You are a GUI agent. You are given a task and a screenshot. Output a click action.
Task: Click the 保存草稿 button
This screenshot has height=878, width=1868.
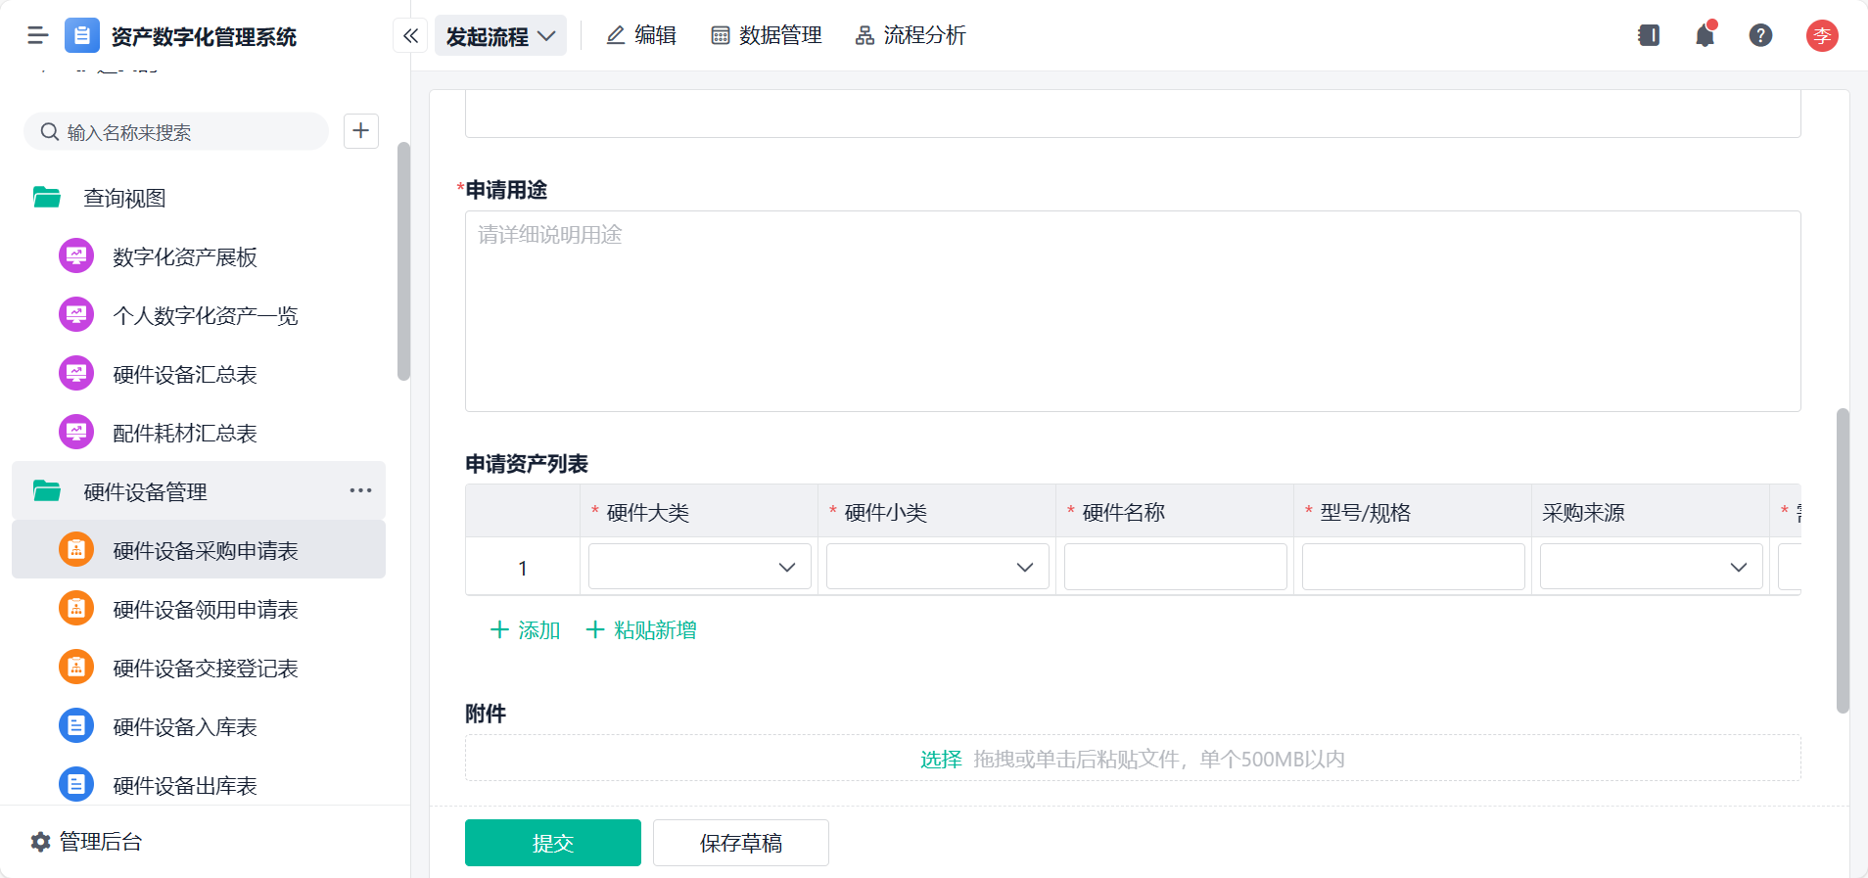740,843
